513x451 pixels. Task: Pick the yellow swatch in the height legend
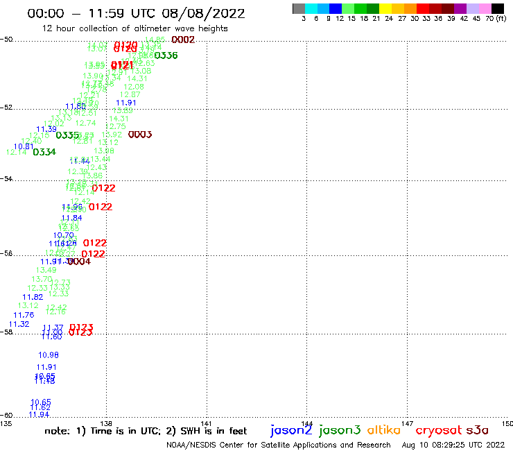[x=385, y=8]
